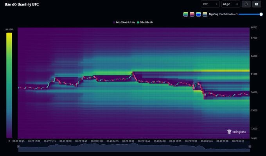Click the 78000 price axis label
The height and width of the screenshot is (156, 266).
tap(254, 92)
